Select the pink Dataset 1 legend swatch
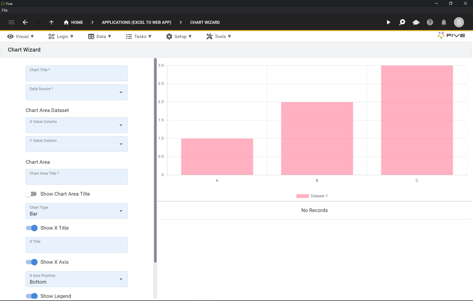This screenshot has width=473, height=301. click(302, 196)
